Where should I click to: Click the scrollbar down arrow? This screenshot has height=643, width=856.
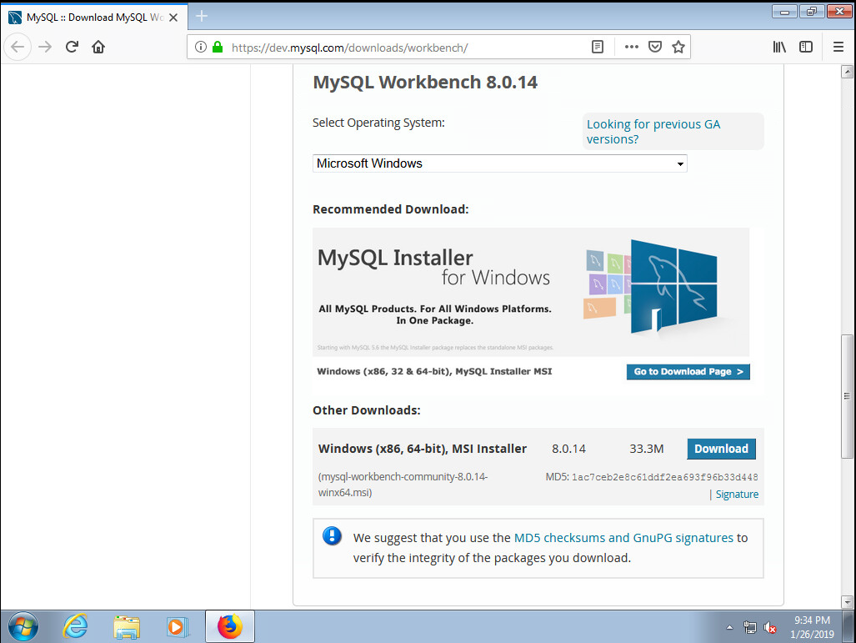click(847, 603)
